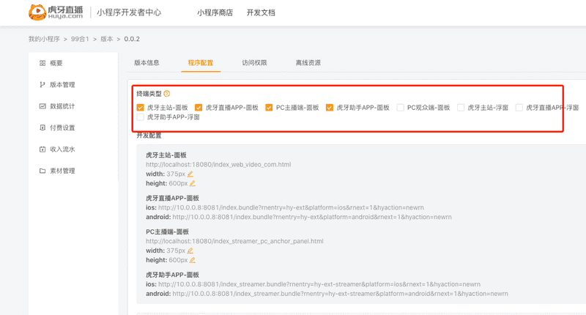Open 付费设置 in the sidebar
The height and width of the screenshot is (315, 586).
point(62,127)
